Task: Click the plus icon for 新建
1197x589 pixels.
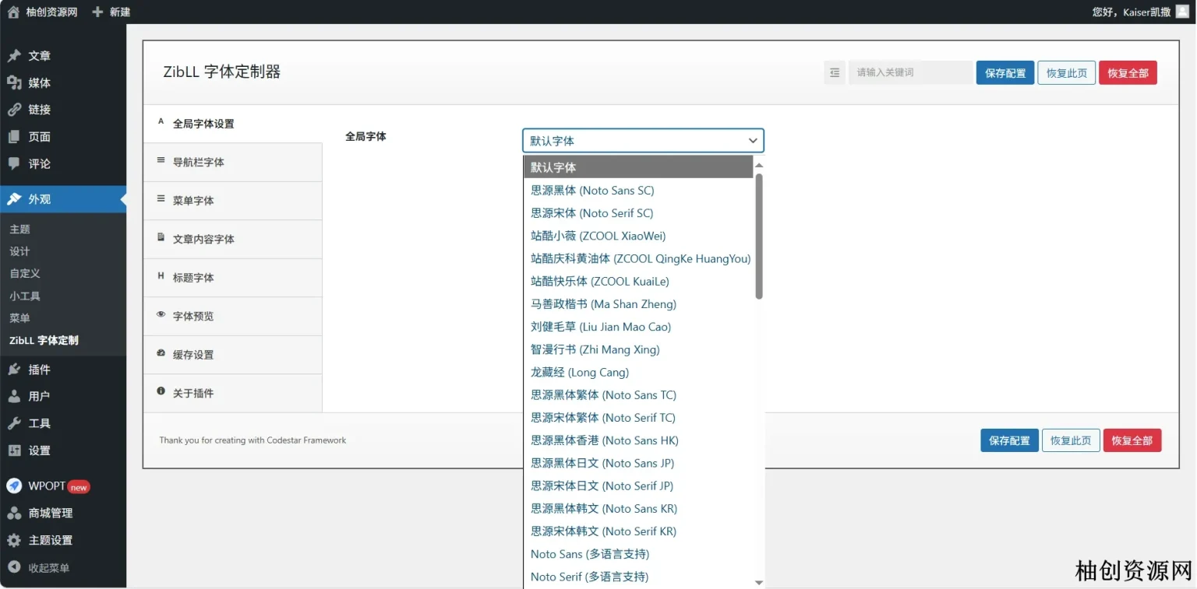Action: tap(97, 12)
